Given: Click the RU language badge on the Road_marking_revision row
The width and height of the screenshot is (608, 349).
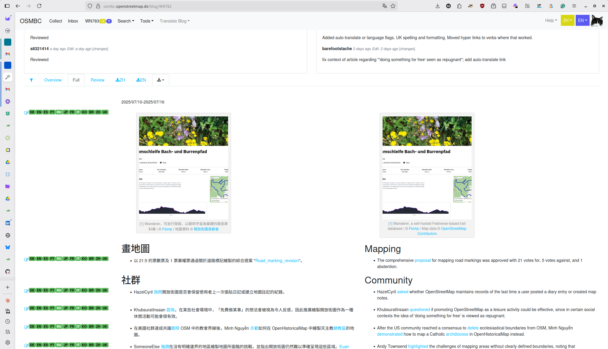Looking at the screenshot, I should pos(59,259).
